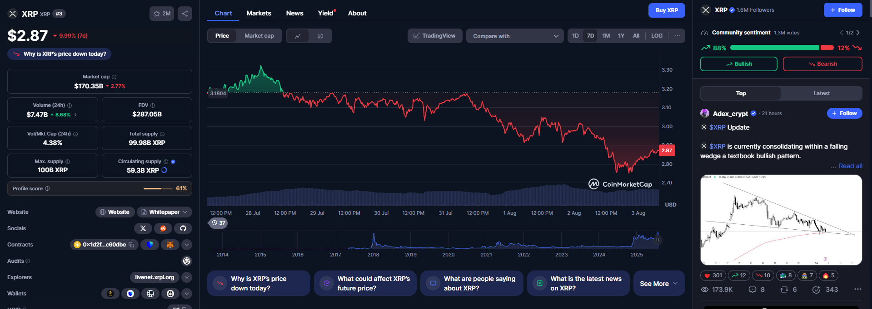Expand more explorers chevron
The image size is (872, 309).
[x=187, y=277]
